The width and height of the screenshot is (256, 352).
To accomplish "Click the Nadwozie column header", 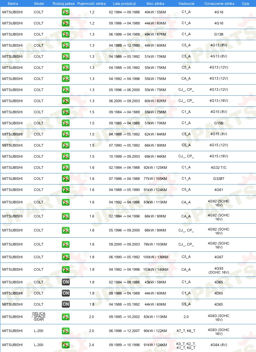I will (x=186, y=4).
